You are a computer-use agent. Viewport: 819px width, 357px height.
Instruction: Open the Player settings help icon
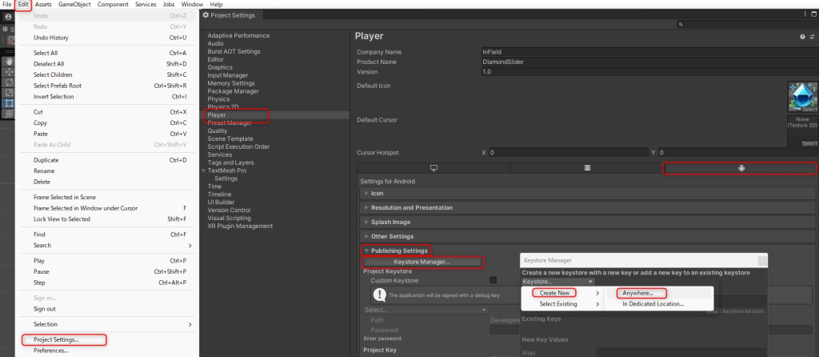(801, 37)
